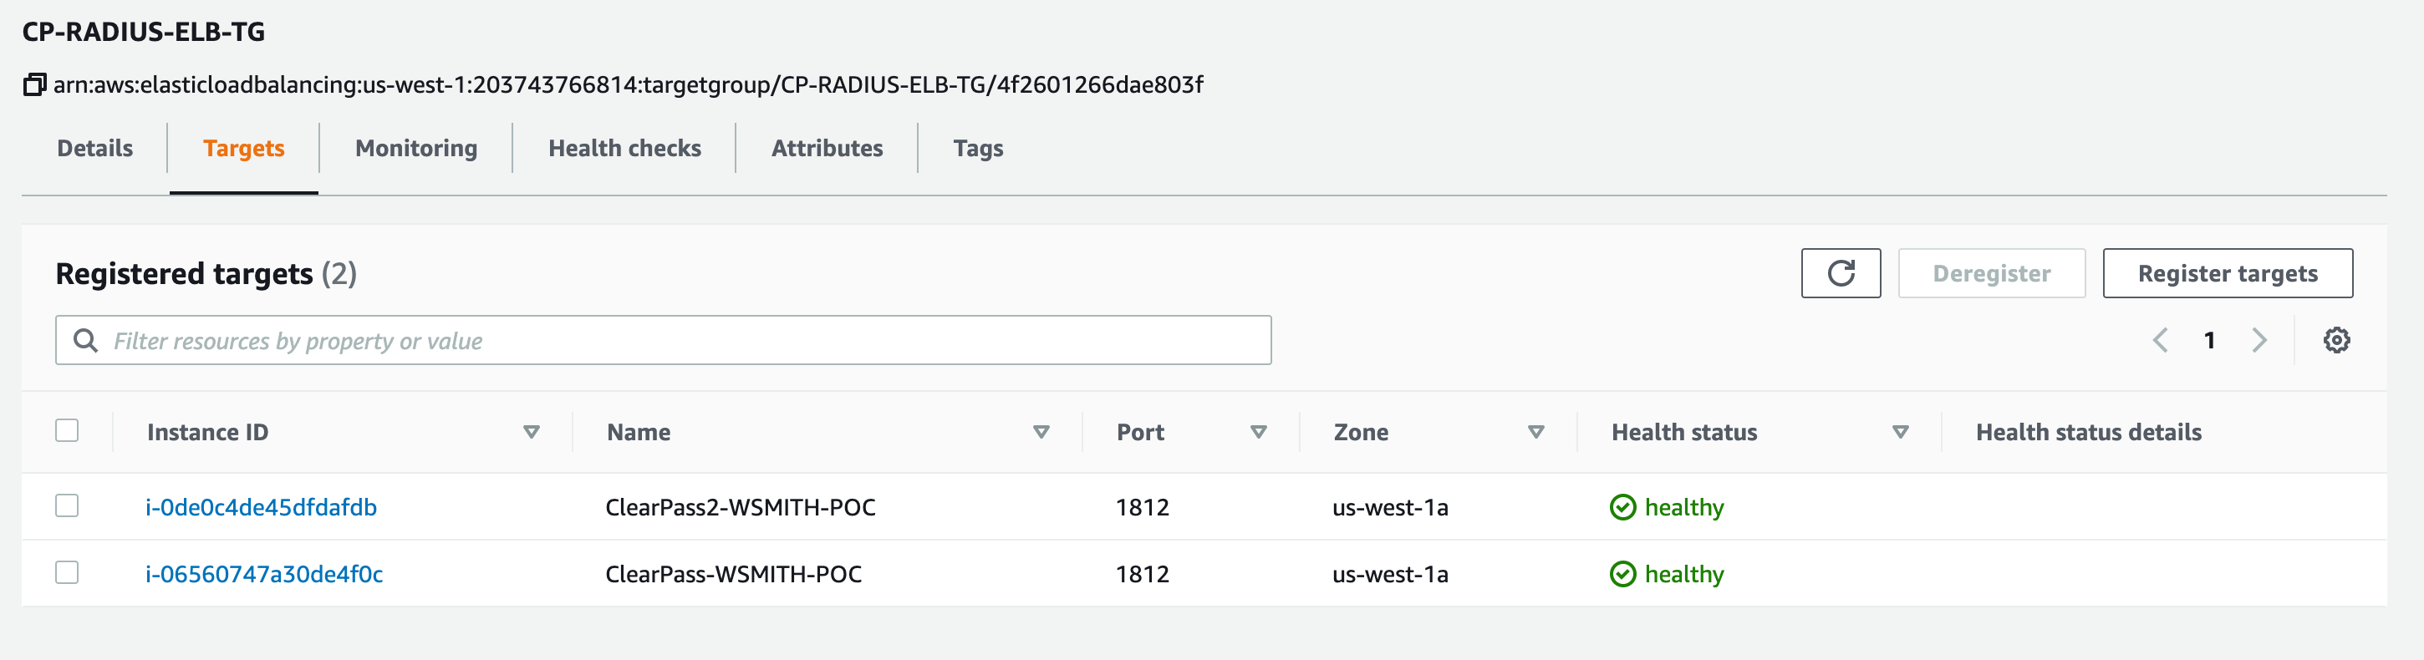Image resolution: width=2424 pixels, height=660 pixels.
Task: Click the refresh icon to reload registered targets
Action: coord(1840,272)
